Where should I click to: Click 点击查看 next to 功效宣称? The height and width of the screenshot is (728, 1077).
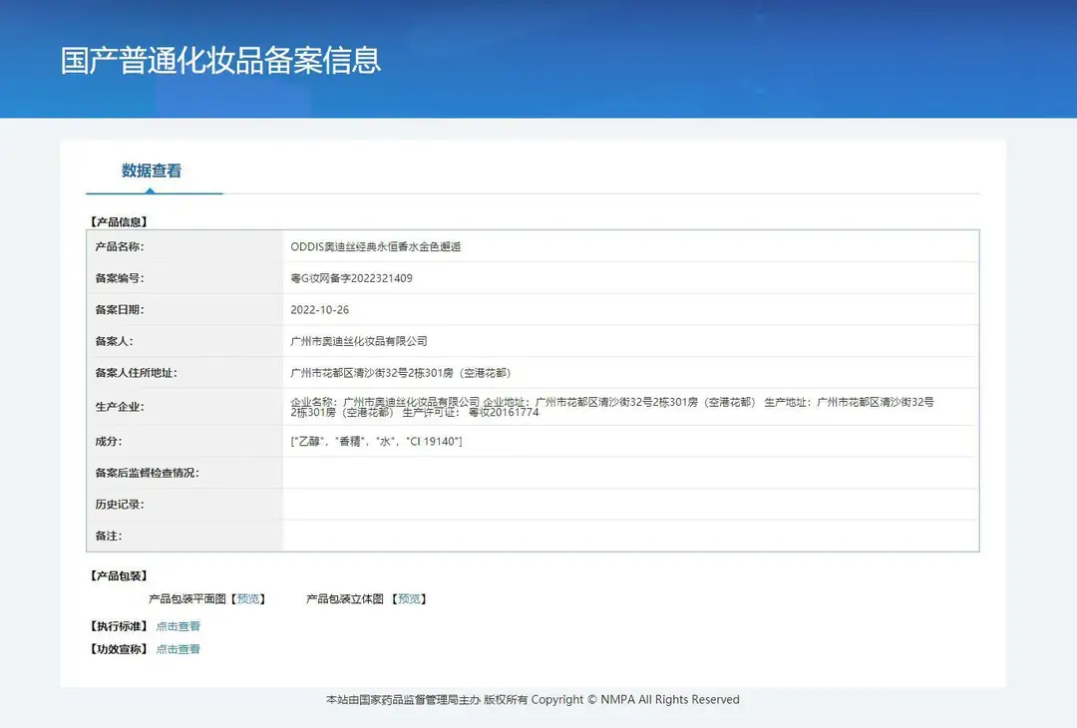click(178, 649)
